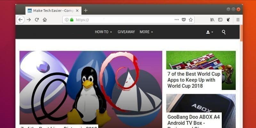The width and height of the screenshot is (256, 128).
Task: Maximize the Firefox window
Action: coord(234,9)
